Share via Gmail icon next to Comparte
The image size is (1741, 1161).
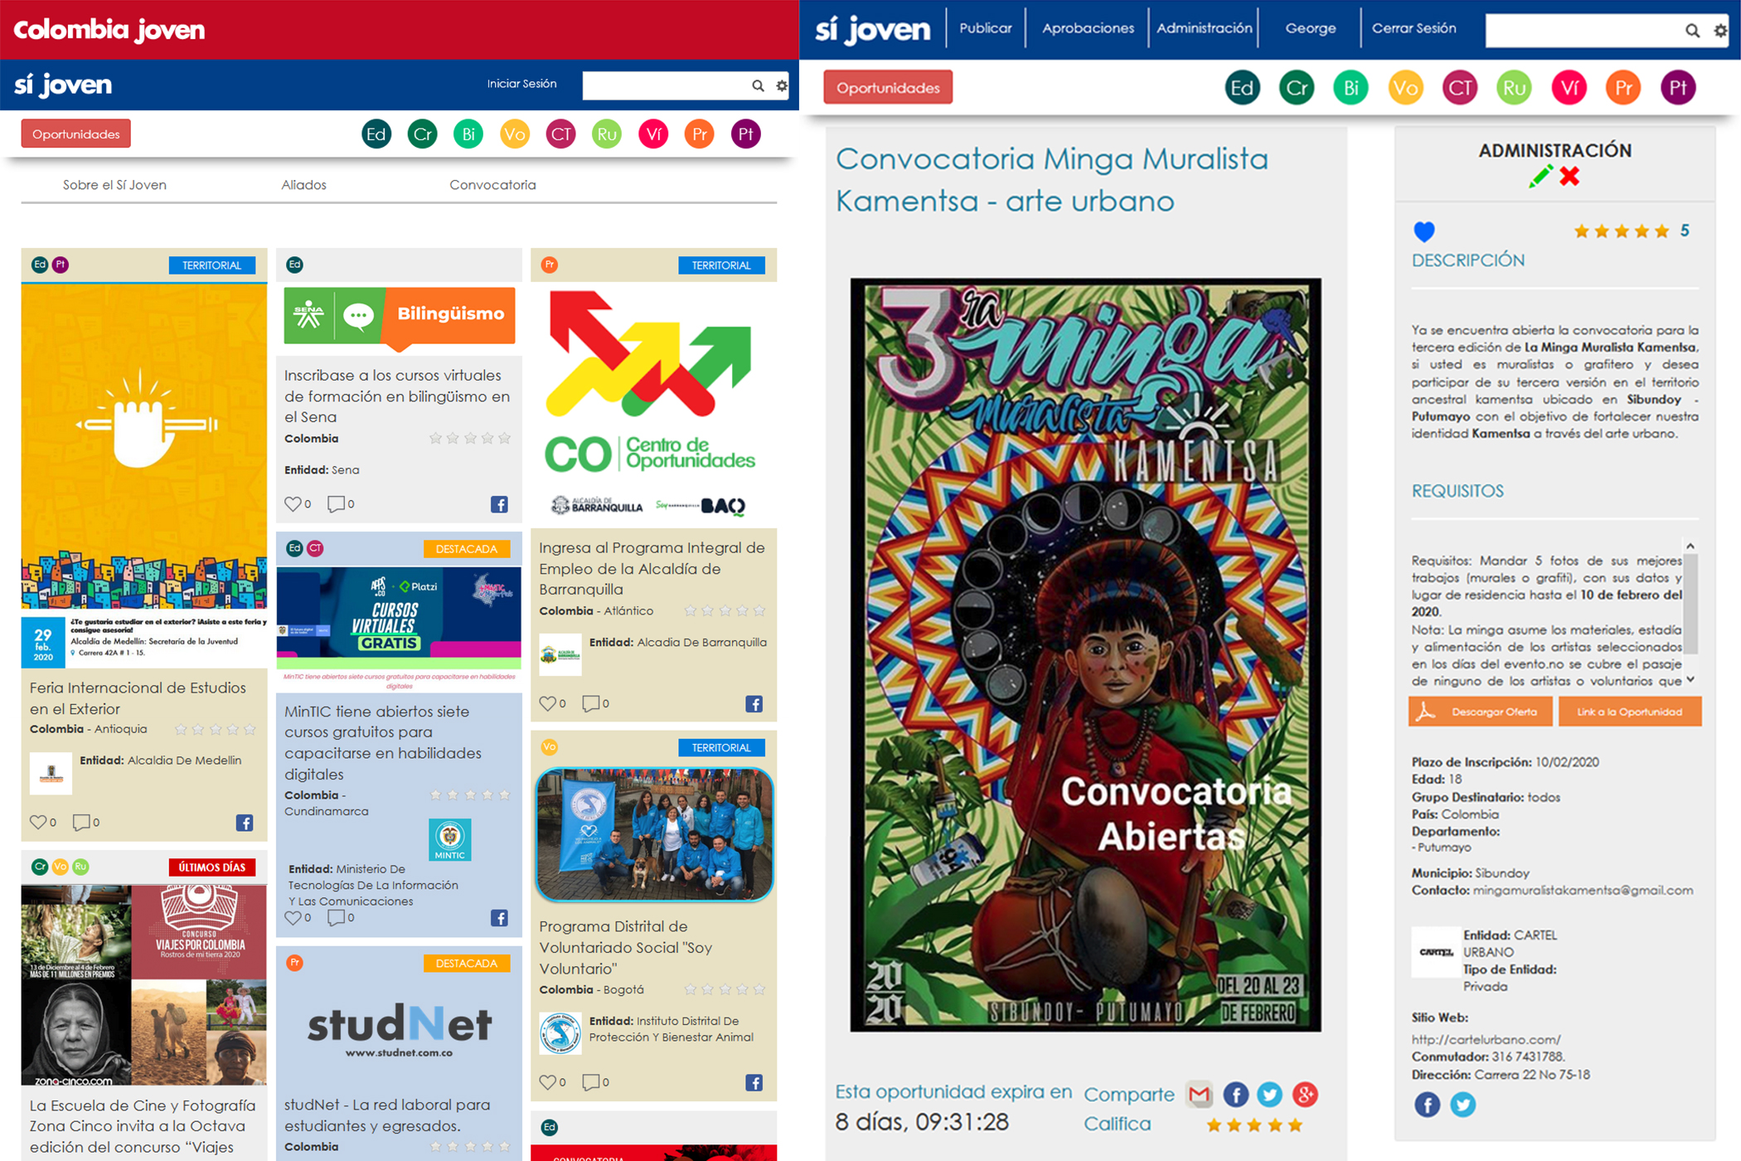[x=1199, y=1095]
